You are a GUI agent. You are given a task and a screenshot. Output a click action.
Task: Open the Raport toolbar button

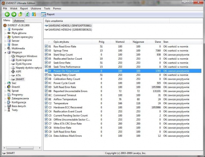point(48,14)
